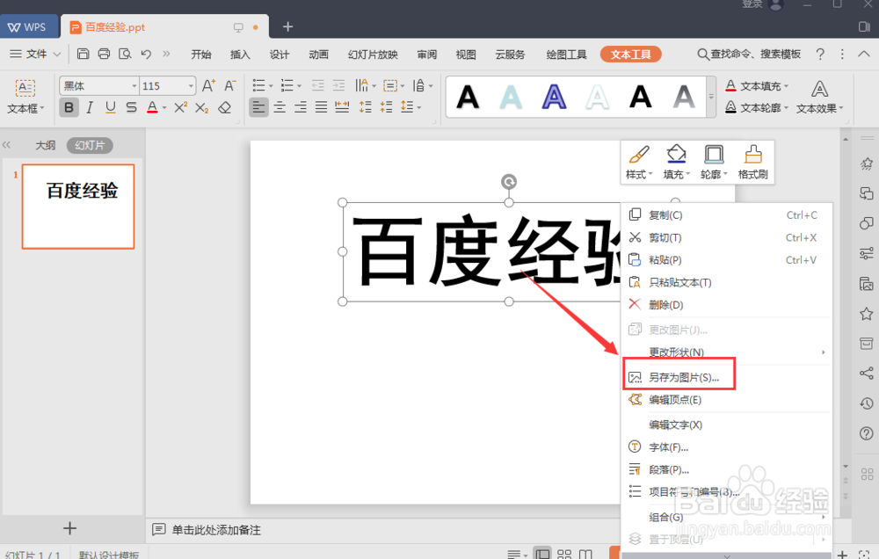
Task: Open the 设计 ribbon tab
Action: click(280, 54)
